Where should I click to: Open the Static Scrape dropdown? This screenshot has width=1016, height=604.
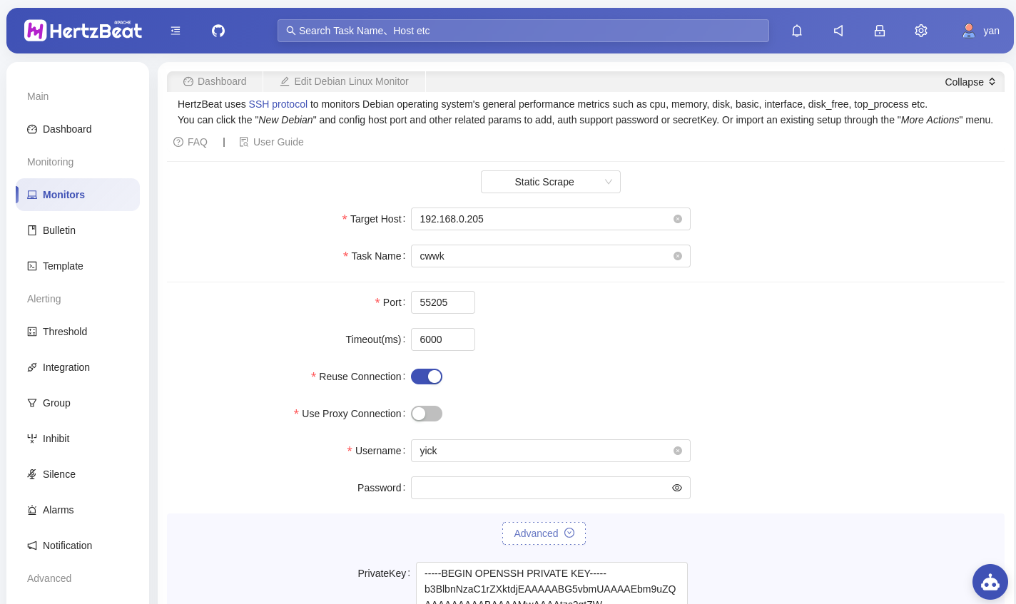550,182
